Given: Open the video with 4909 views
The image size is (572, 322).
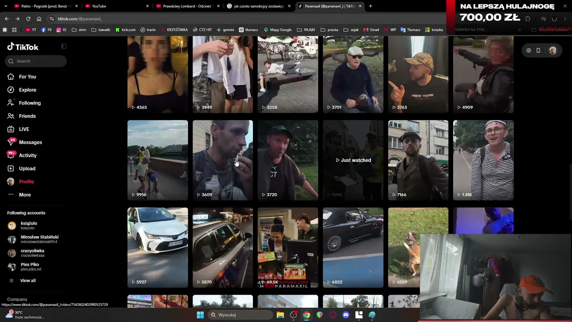Looking at the screenshot, I should [483, 74].
